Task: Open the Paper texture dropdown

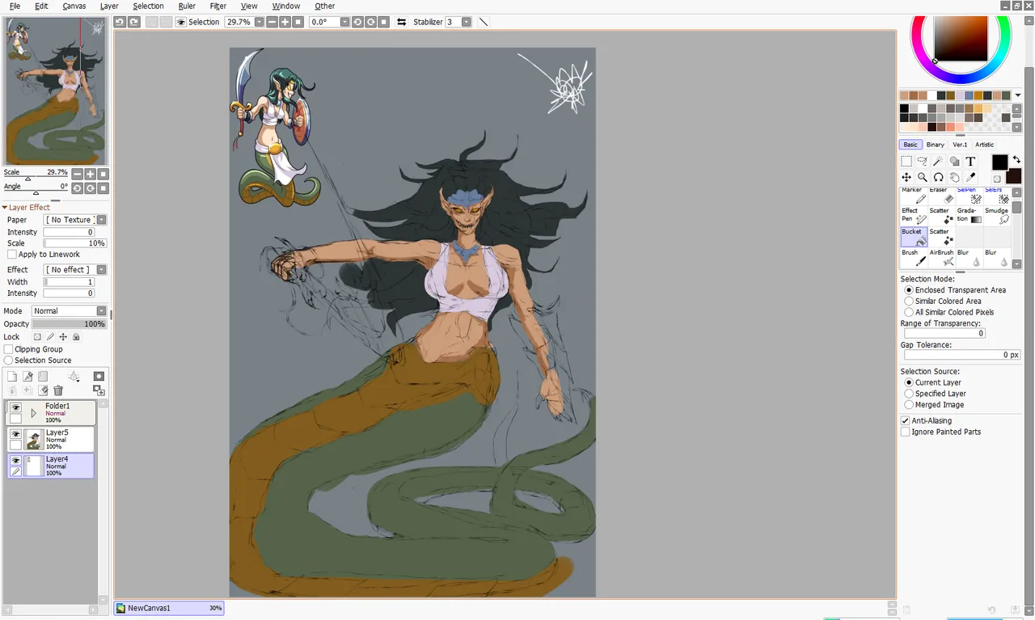Action: 101,220
